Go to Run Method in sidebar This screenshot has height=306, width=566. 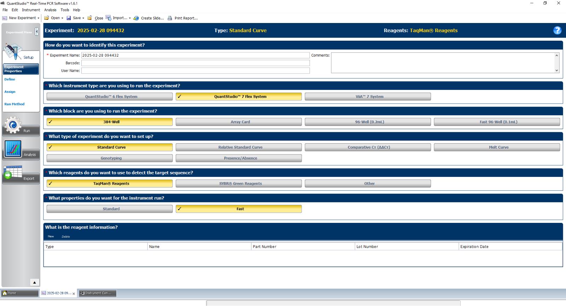pyautogui.click(x=15, y=104)
